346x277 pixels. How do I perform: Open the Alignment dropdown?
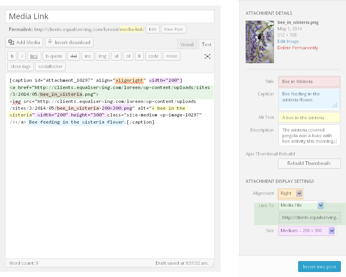click(291, 194)
